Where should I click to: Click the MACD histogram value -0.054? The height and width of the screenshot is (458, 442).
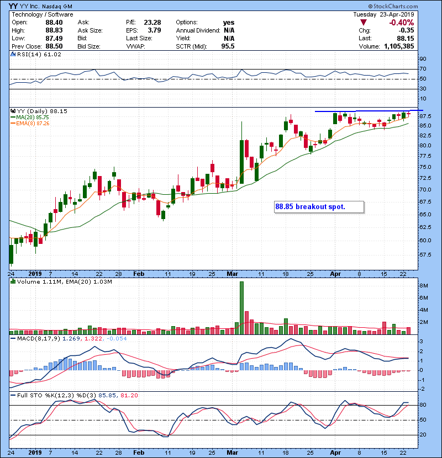pos(117,339)
